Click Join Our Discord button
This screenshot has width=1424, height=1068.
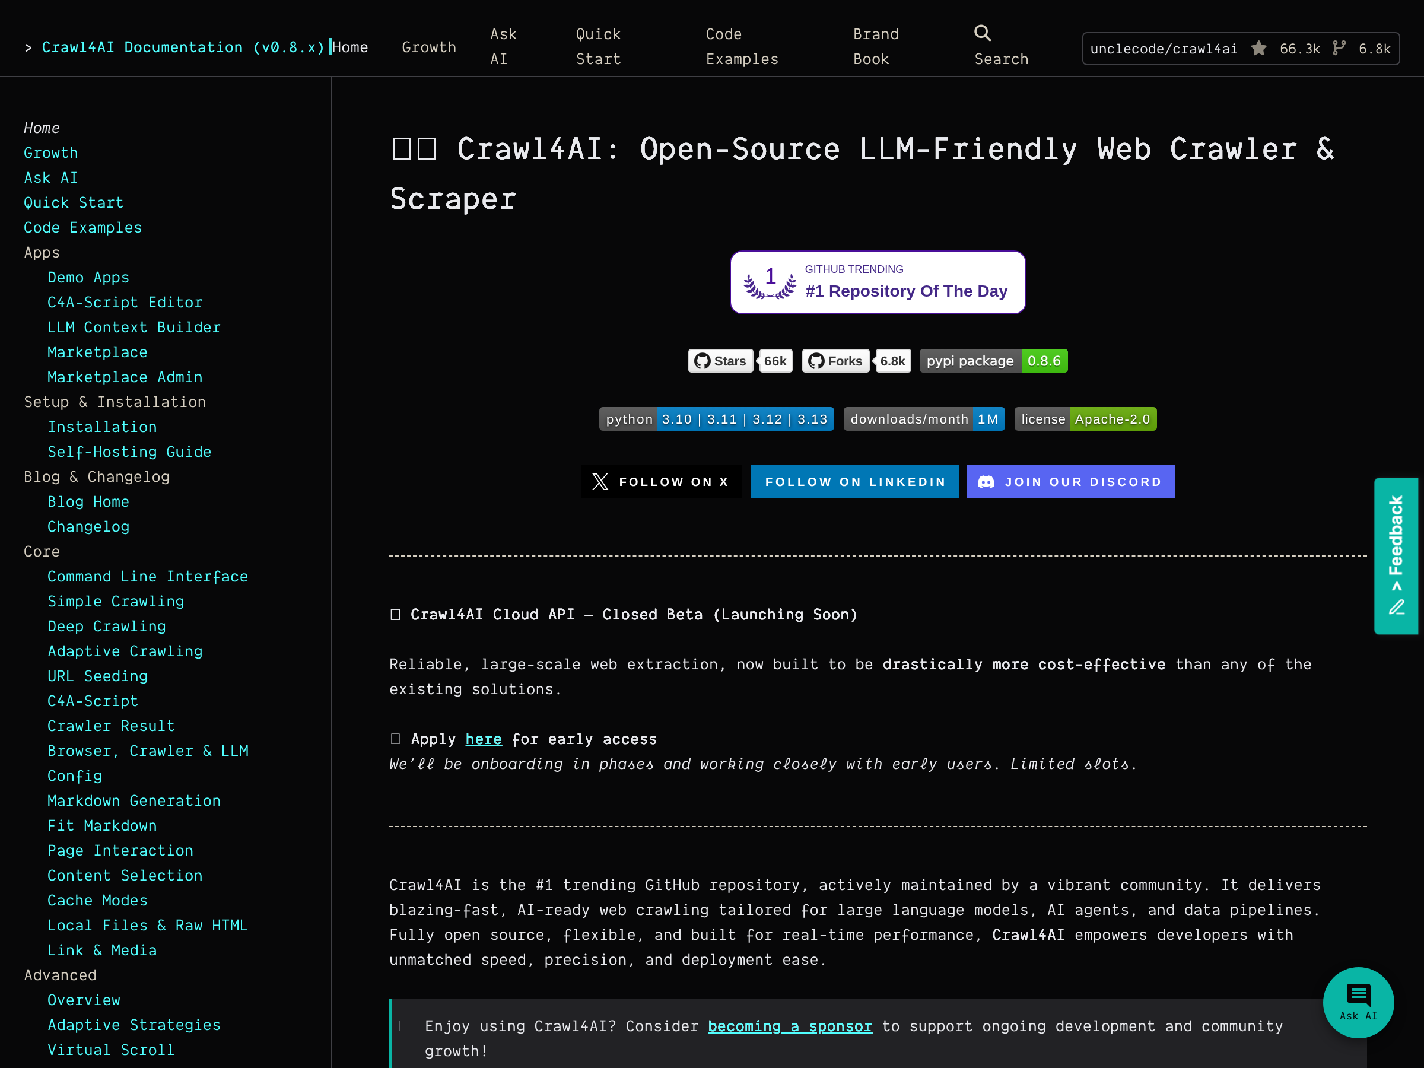pos(1070,482)
